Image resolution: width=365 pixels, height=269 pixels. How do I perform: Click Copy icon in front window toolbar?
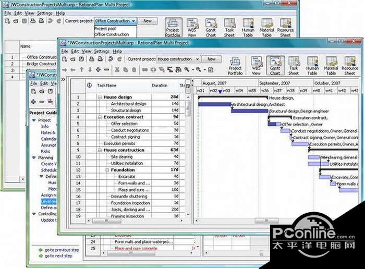click(126, 69)
